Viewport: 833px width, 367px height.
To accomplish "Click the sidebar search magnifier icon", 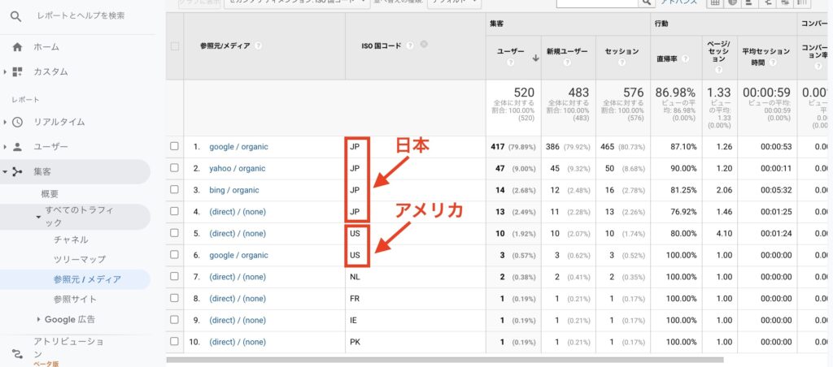I will pos(16,16).
